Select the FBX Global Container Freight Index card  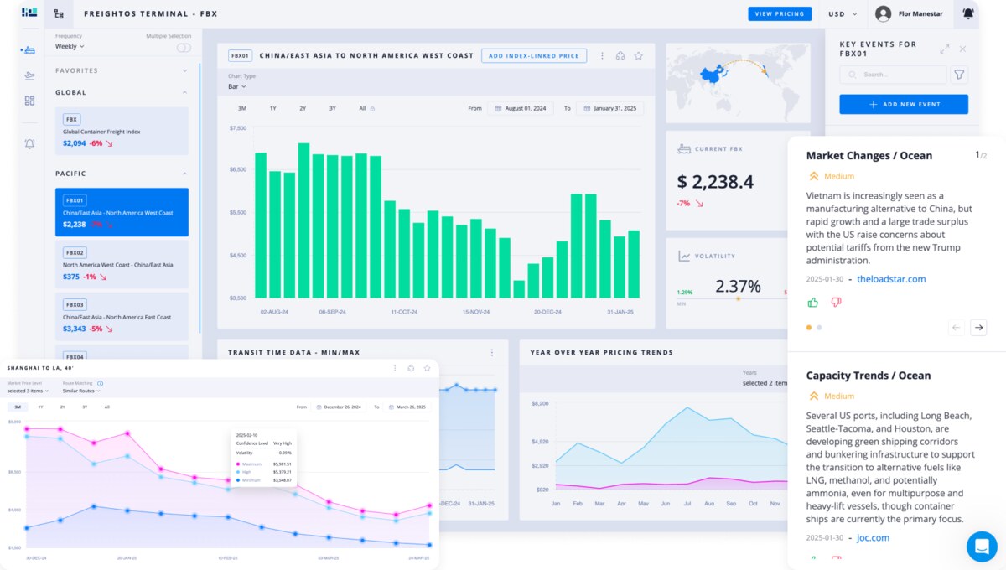tap(122, 131)
